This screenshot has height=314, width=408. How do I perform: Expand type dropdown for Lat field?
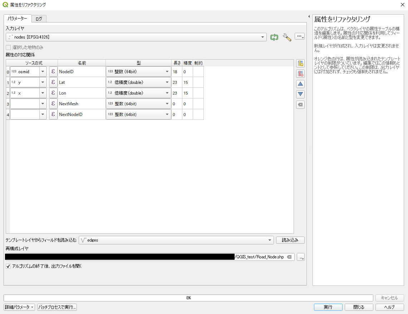click(x=138, y=82)
